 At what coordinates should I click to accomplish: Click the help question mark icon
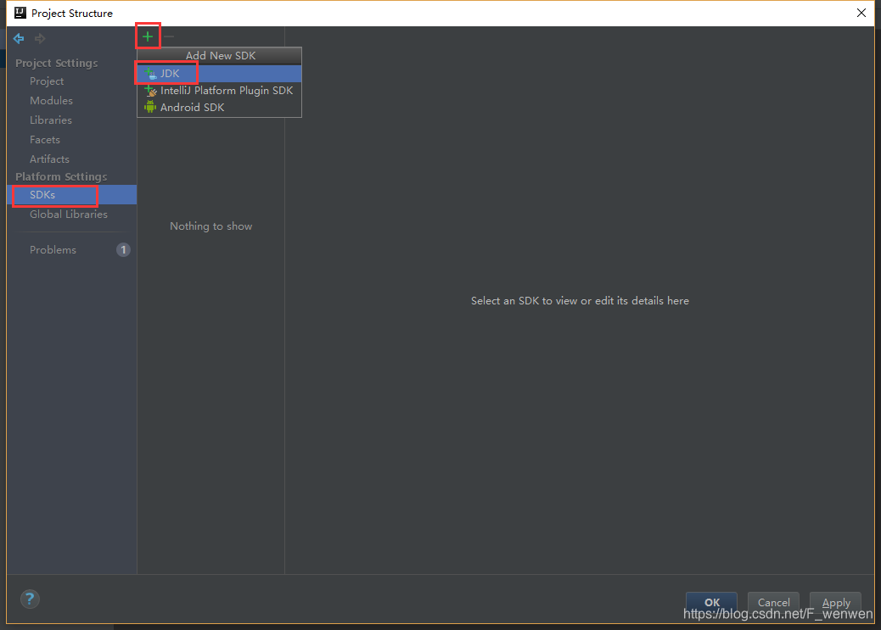(30, 599)
